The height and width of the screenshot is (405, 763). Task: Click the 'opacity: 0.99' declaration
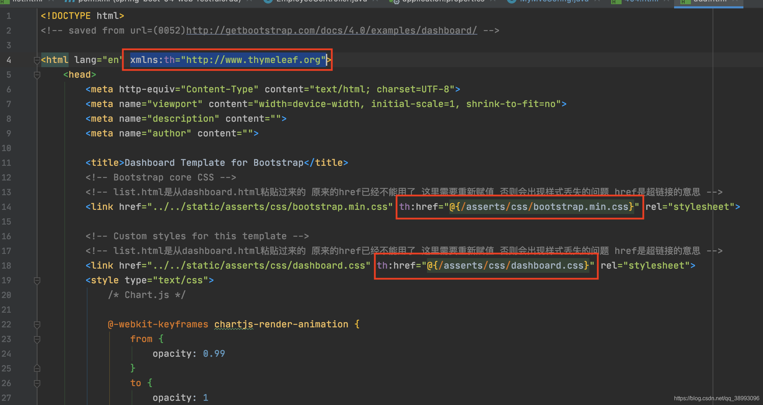tap(189, 354)
